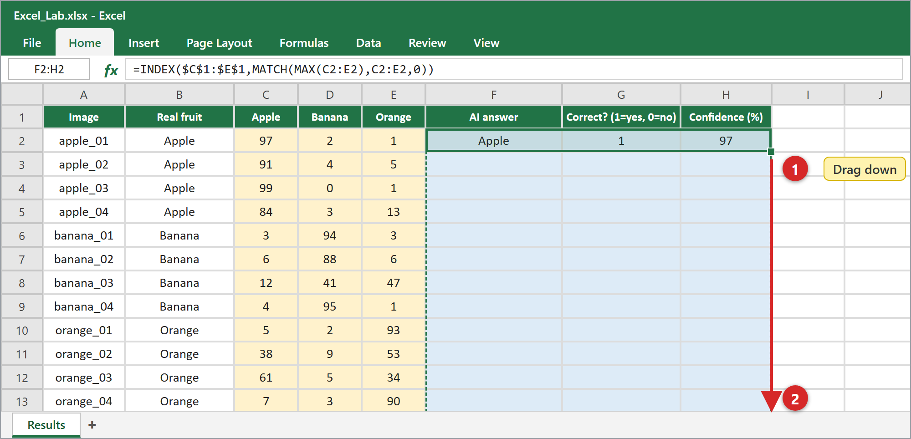Select column C header
Screen dimensions: 911x439
point(266,95)
